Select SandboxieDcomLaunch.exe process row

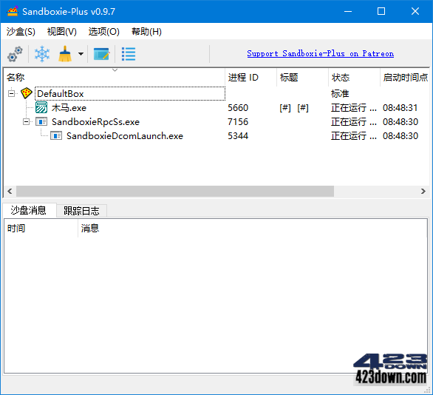(216, 135)
